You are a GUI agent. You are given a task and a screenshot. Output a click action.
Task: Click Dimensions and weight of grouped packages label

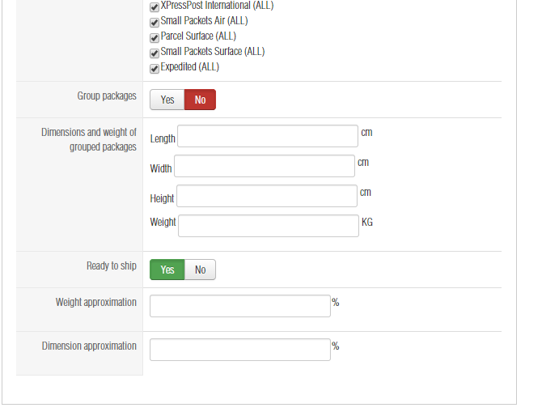coord(89,139)
